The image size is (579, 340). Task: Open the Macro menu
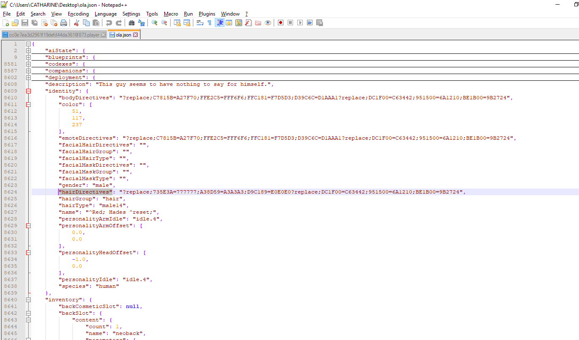point(171,14)
